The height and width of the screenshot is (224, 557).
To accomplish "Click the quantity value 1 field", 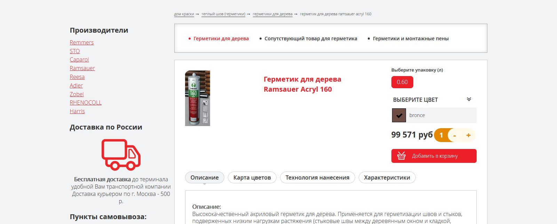I will pyautogui.click(x=441, y=135).
